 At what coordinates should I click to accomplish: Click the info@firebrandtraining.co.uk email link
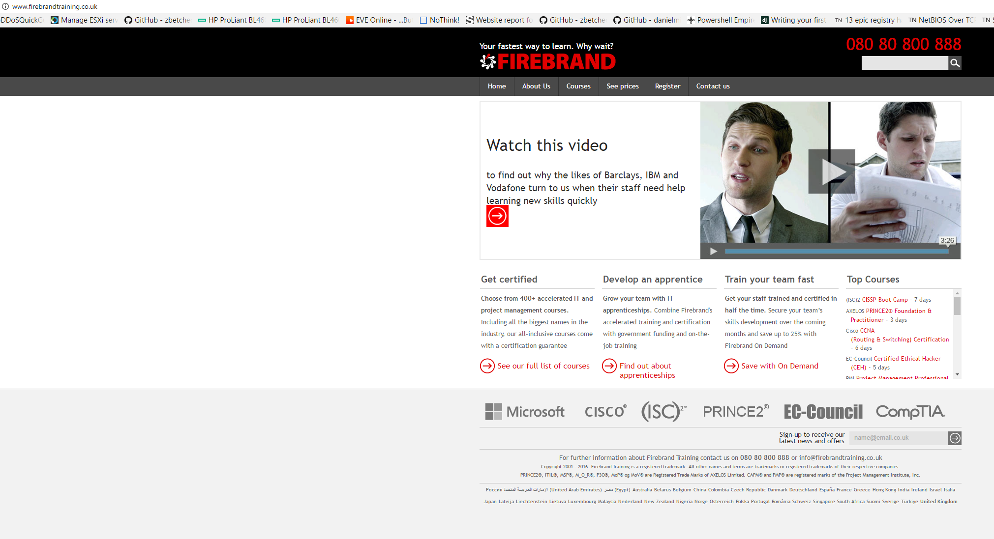[841, 458]
